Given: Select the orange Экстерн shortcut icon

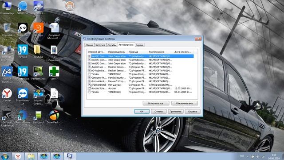Looking at the screenshot, I should [38, 29].
